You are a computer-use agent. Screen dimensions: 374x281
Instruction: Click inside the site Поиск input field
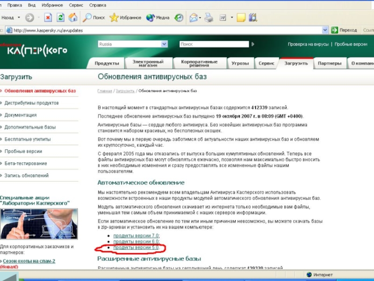pos(214,44)
